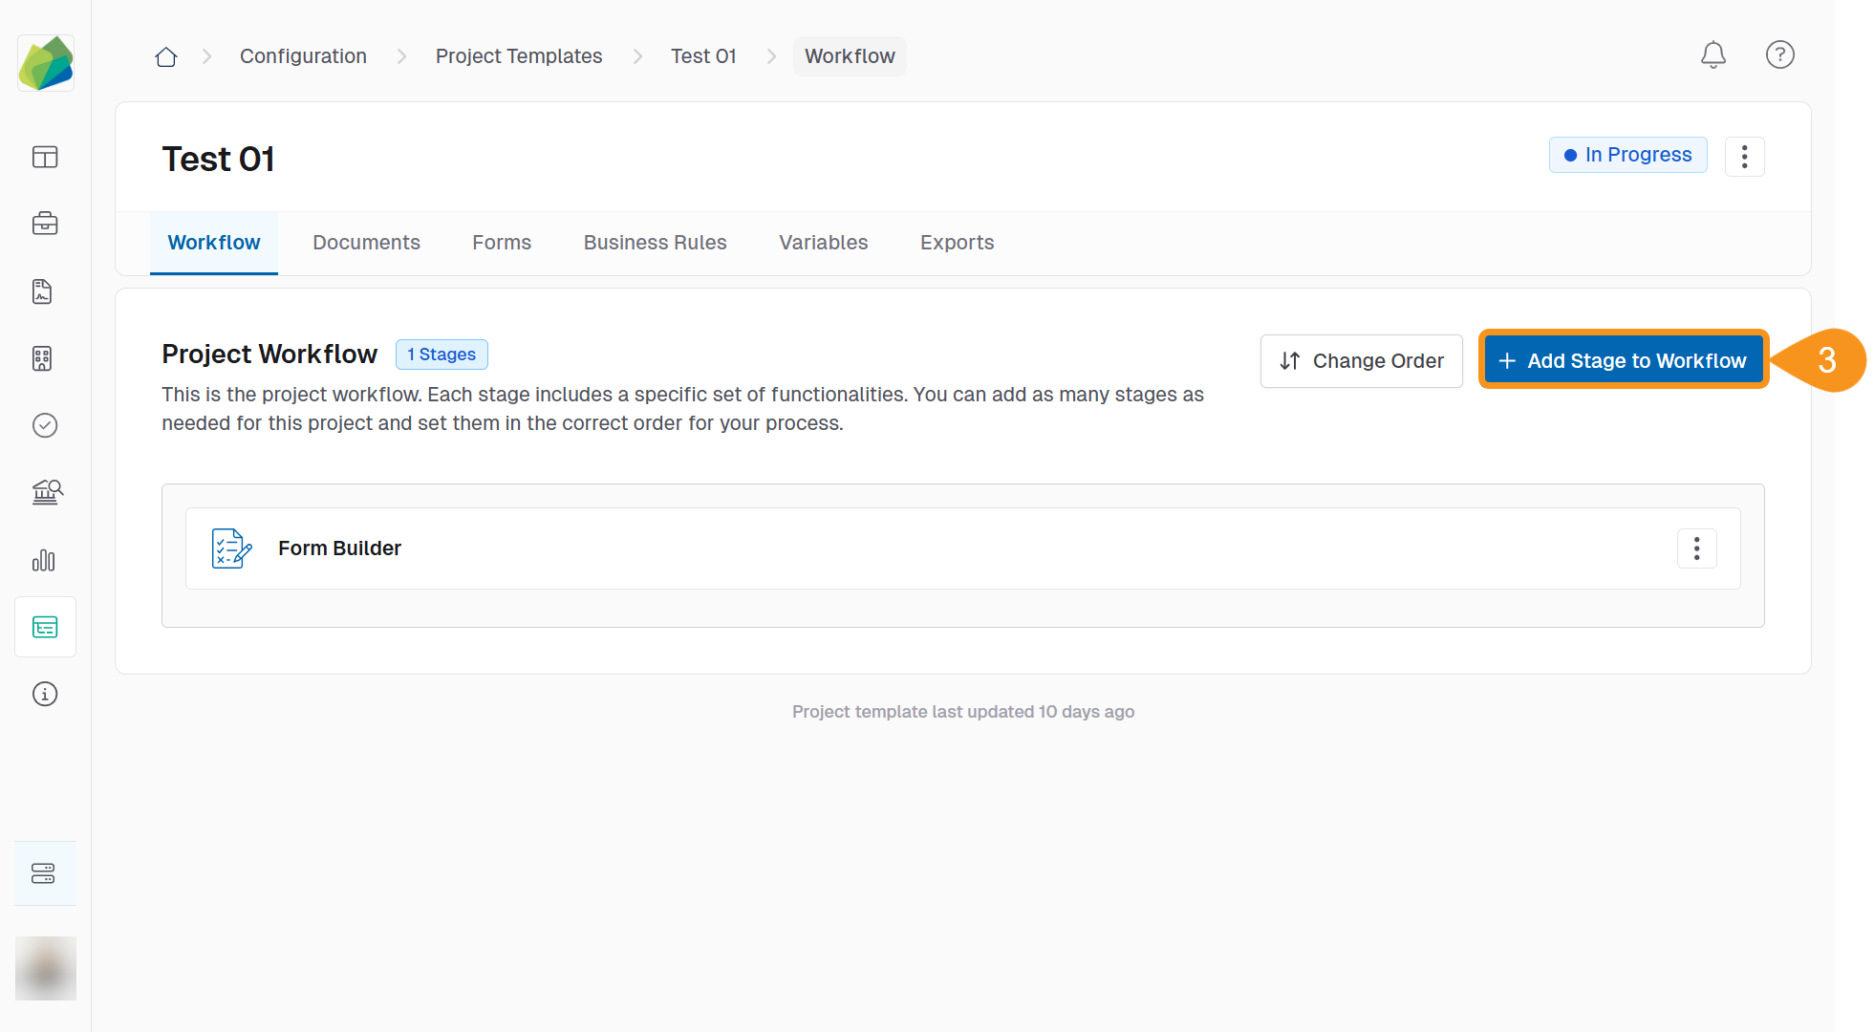1874x1032 pixels.
Task: Switch to the Documents tab
Action: pos(366,243)
